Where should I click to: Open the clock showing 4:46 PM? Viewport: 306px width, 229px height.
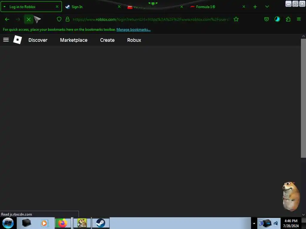(x=291, y=223)
